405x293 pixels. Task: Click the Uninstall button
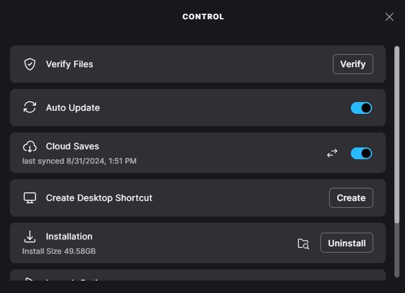coord(347,243)
